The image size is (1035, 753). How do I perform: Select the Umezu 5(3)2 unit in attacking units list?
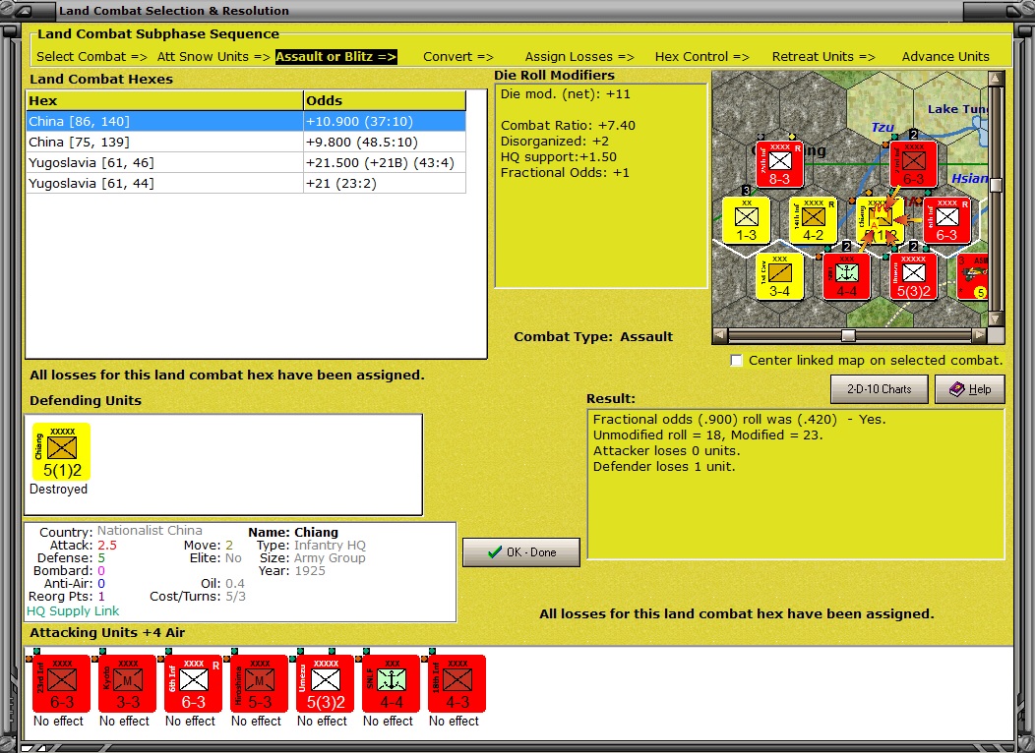[326, 684]
